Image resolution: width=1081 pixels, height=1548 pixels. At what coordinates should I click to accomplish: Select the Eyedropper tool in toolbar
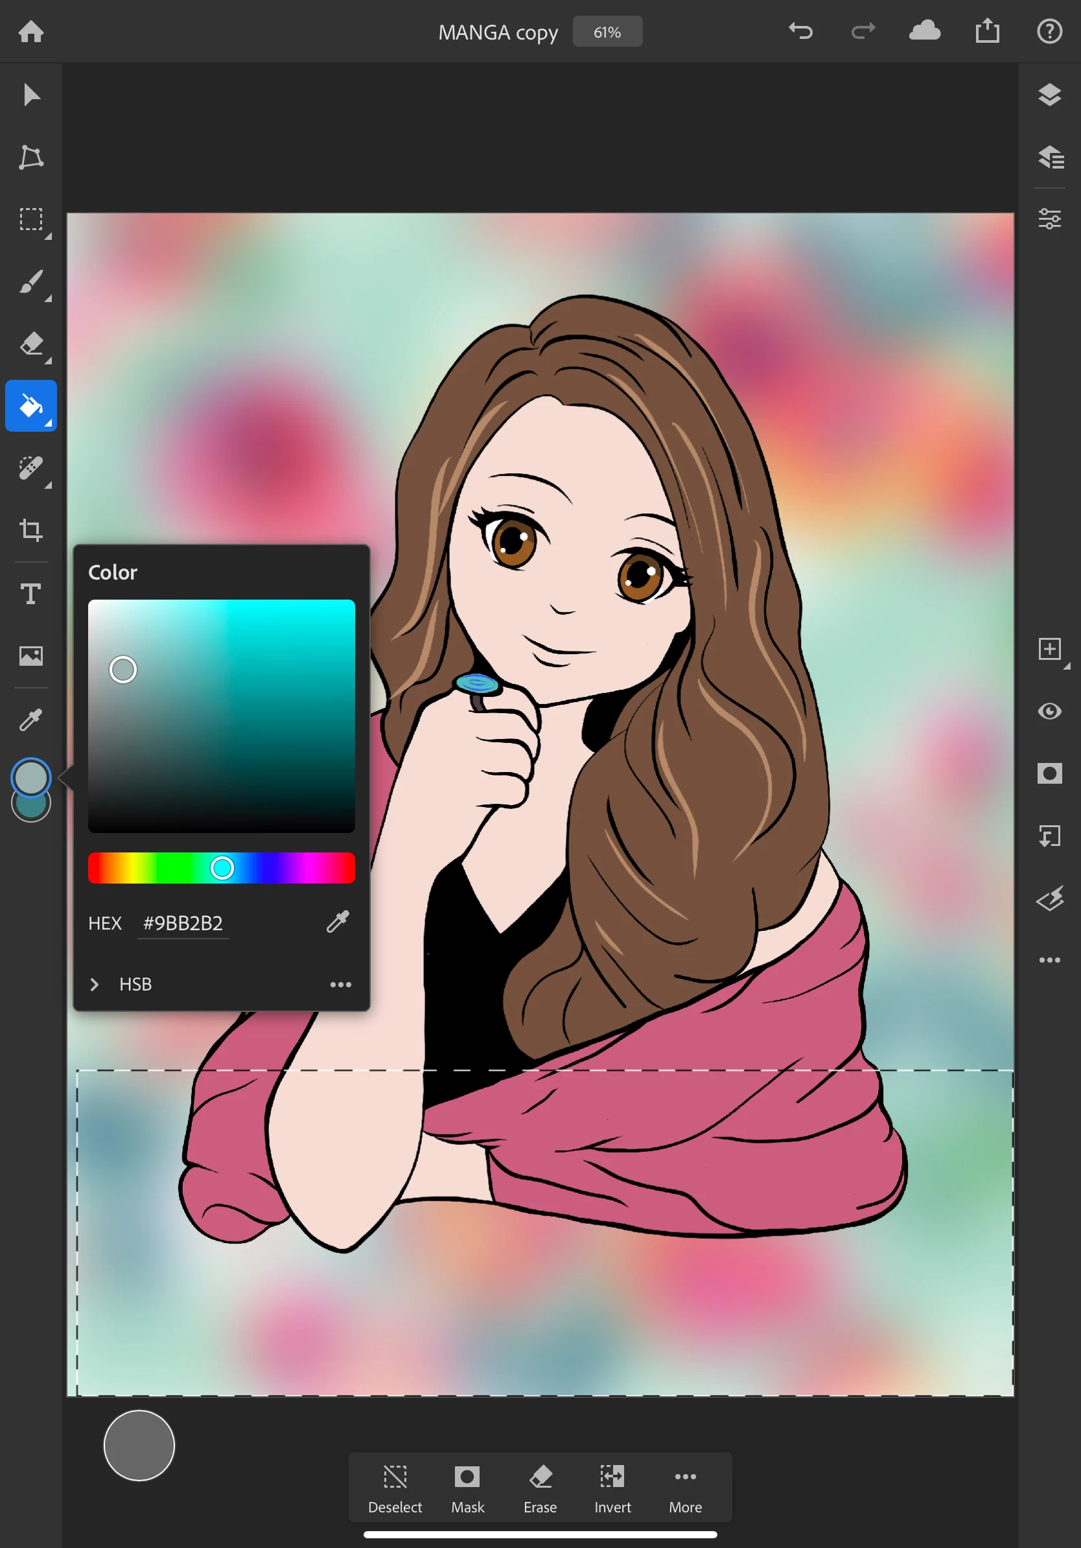click(x=31, y=720)
